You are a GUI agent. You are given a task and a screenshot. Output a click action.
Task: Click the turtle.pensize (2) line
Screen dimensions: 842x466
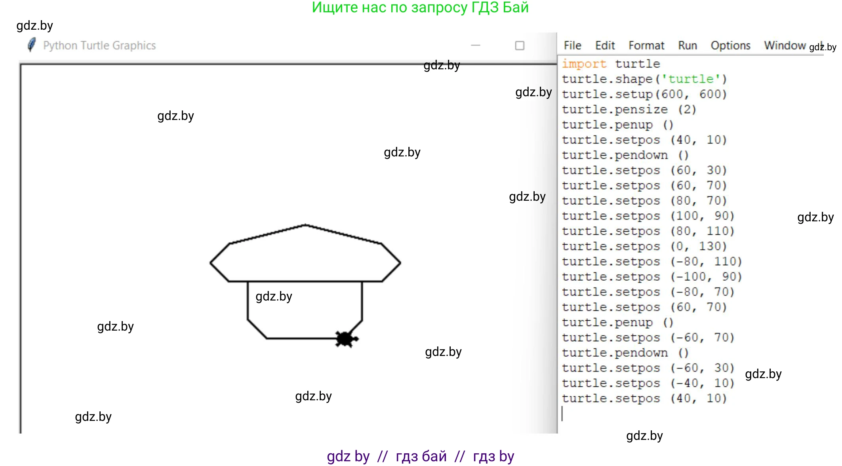[x=629, y=110]
